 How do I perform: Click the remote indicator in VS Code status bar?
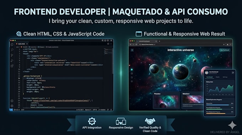pyautogui.click(x=11, y=110)
